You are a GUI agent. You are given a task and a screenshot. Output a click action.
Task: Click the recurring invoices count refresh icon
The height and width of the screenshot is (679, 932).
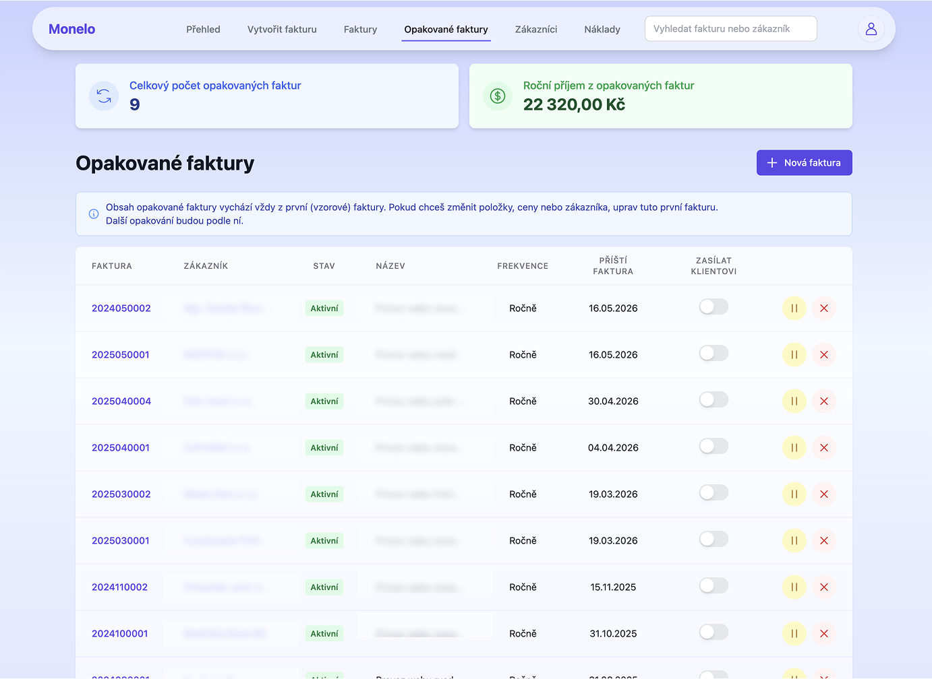pos(104,96)
